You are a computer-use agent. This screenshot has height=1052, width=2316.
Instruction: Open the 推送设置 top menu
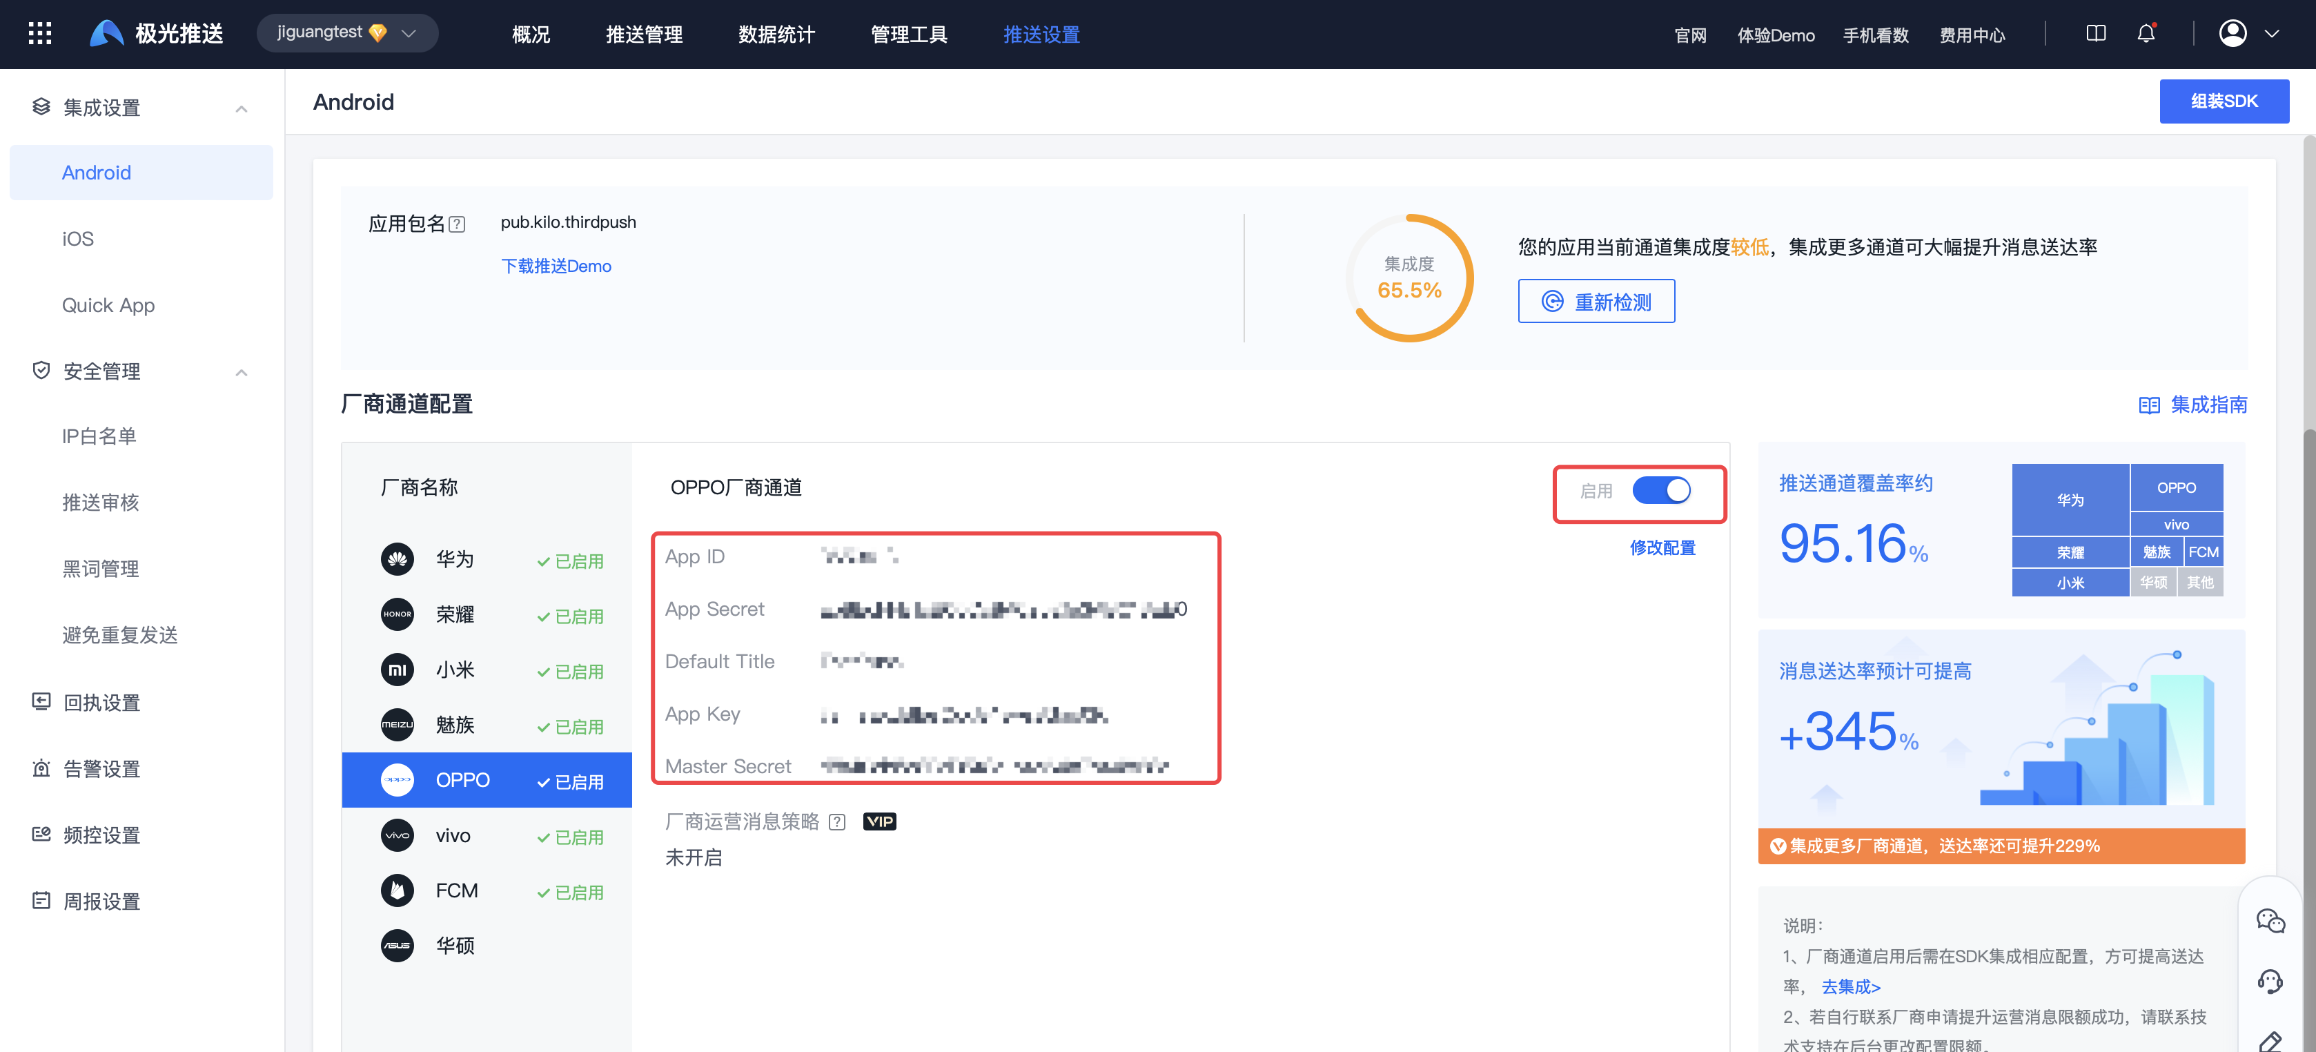point(1041,34)
